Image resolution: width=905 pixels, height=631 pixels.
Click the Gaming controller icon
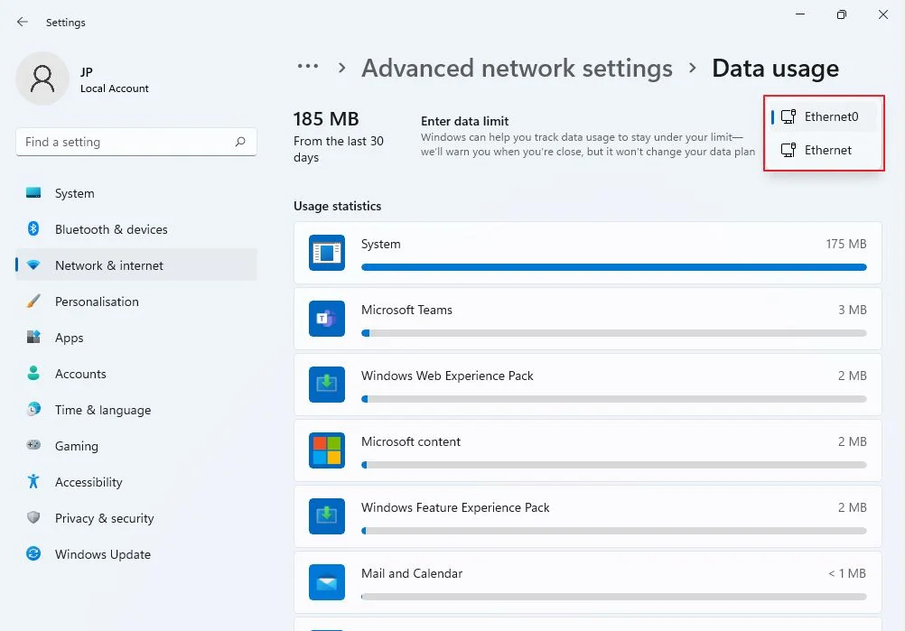(33, 445)
